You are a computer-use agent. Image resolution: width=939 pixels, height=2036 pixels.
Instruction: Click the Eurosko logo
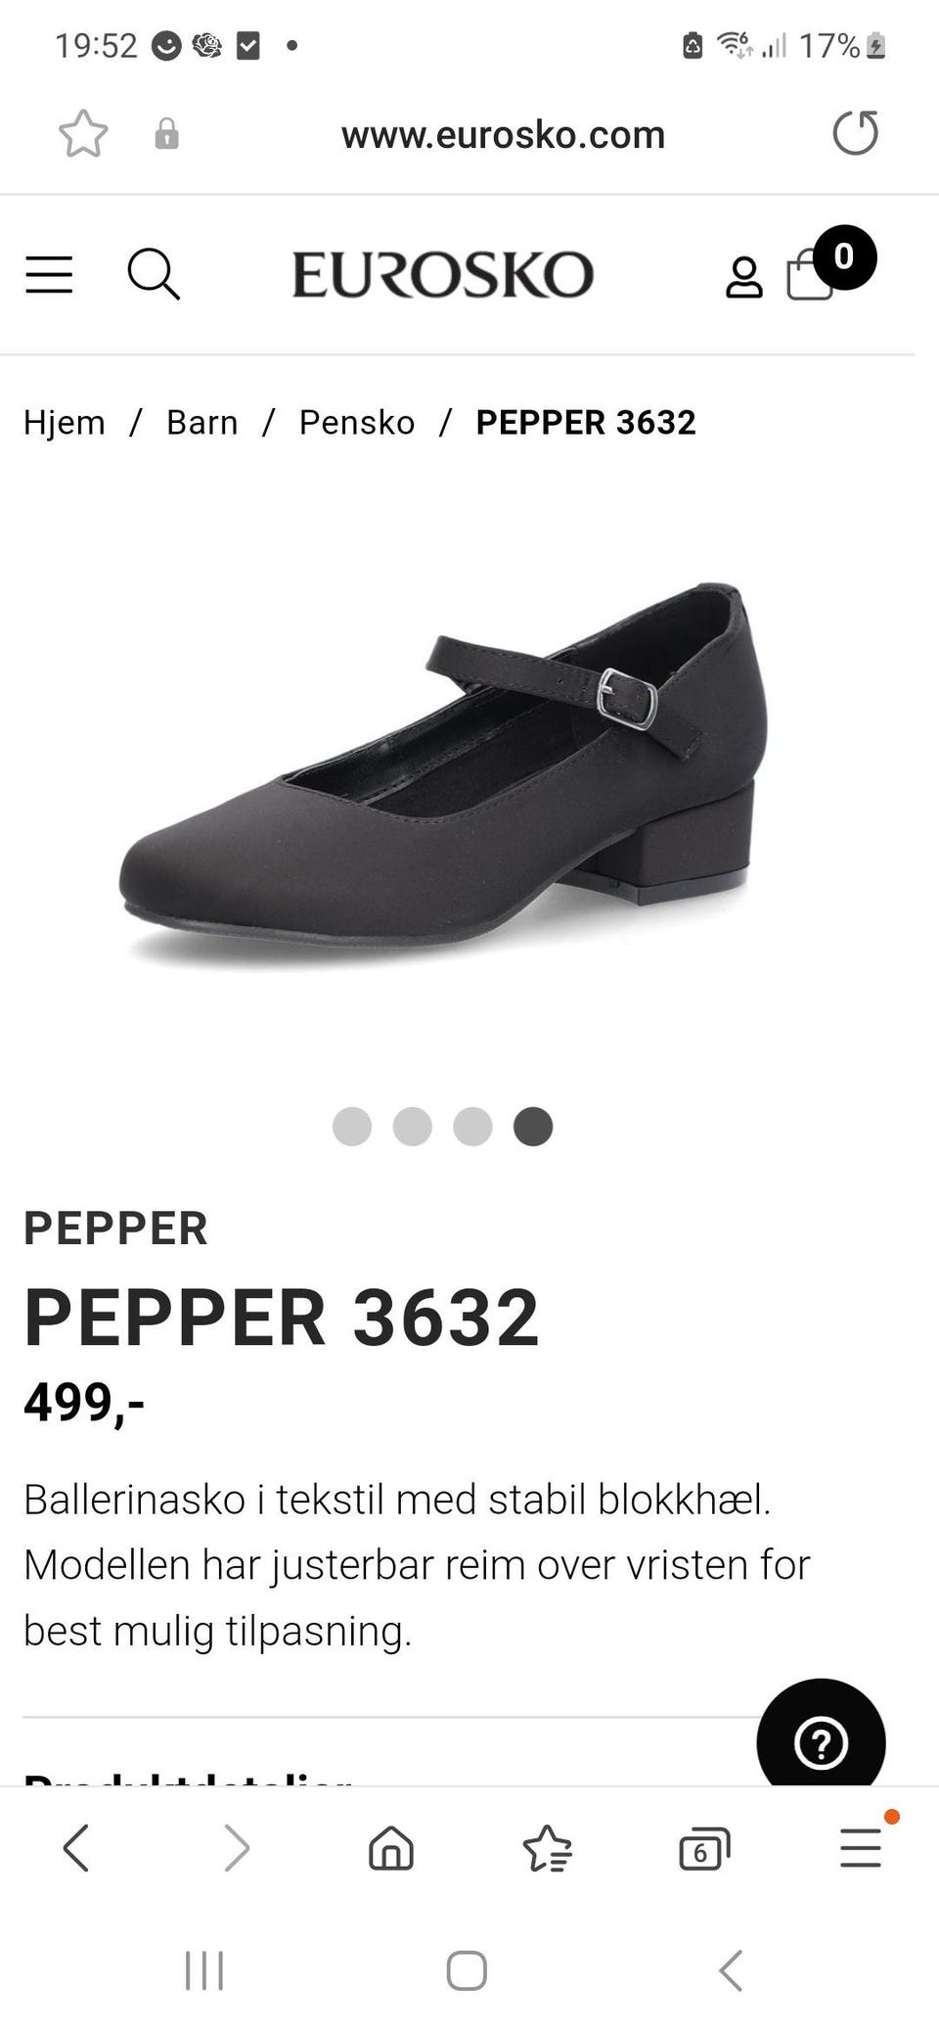(443, 274)
